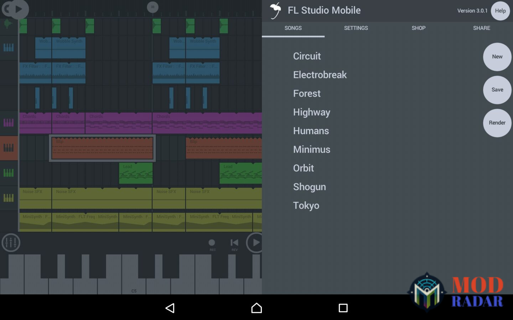Click the Save button

497,90
